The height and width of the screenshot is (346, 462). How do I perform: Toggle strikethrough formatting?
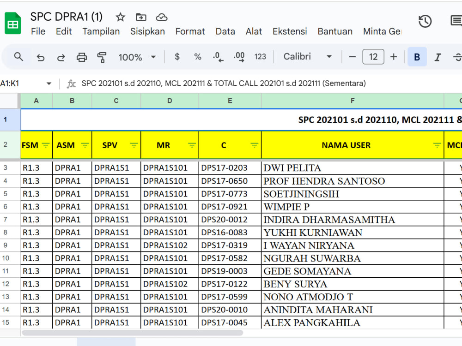click(x=457, y=57)
